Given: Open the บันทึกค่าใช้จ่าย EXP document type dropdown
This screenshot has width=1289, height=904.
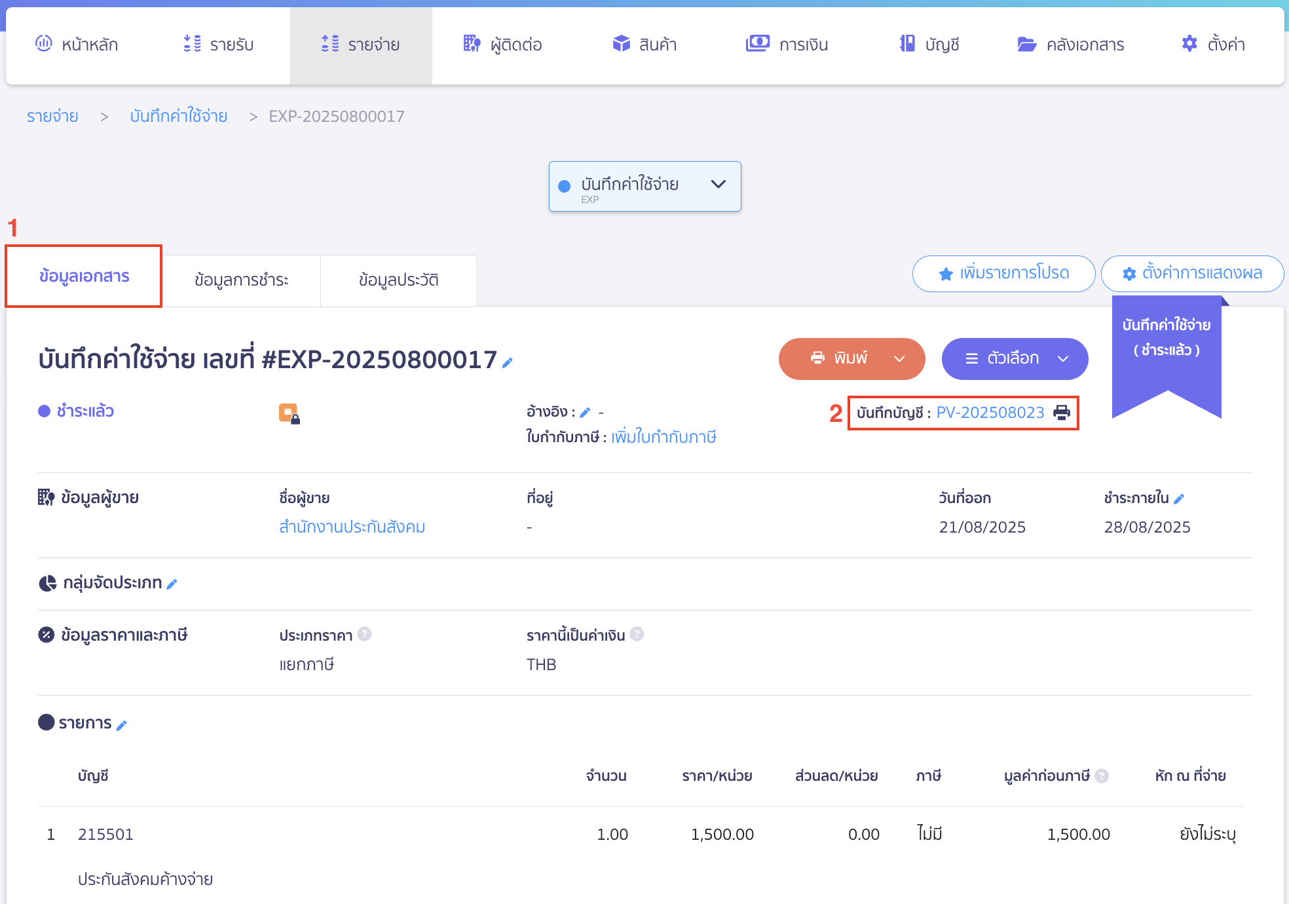Looking at the screenshot, I should coord(644,187).
